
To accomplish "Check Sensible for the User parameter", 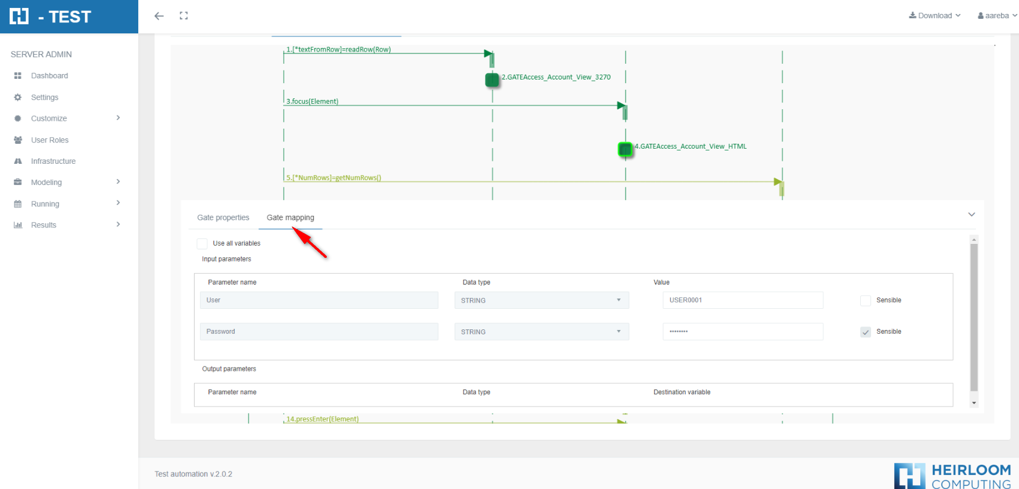I will click(x=866, y=301).
